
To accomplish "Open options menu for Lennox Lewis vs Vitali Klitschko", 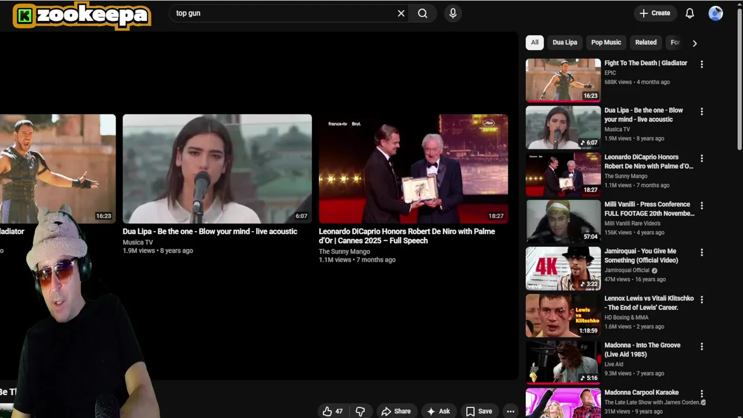I will coord(702,300).
